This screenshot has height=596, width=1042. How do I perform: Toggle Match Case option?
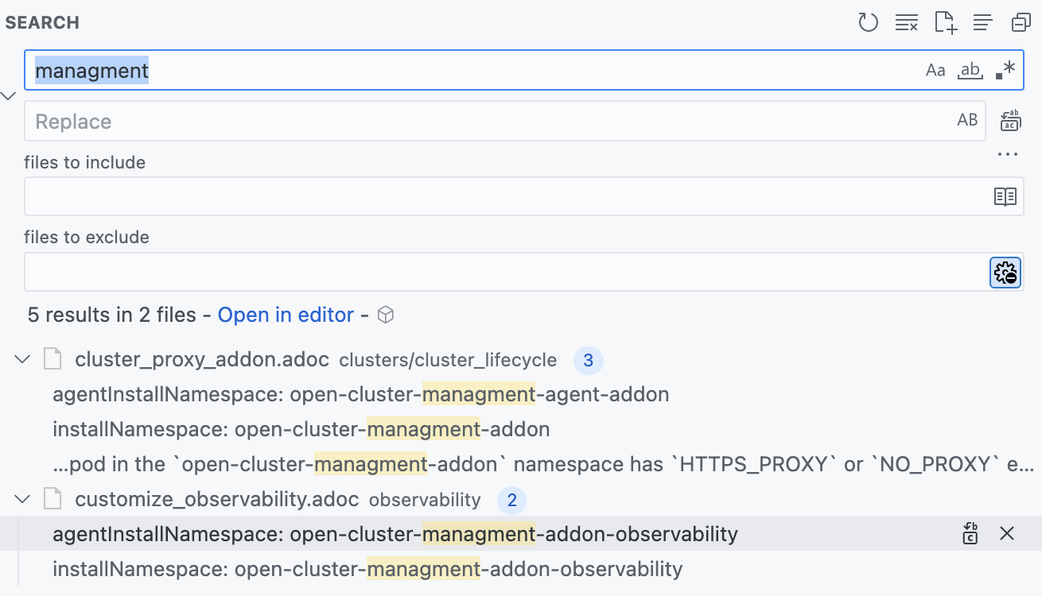point(935,70)
